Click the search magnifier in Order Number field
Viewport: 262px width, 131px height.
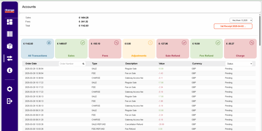83,64
